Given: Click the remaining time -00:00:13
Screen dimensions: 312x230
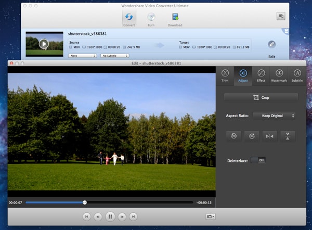Looking at the screenshot, I should [204, 203].
